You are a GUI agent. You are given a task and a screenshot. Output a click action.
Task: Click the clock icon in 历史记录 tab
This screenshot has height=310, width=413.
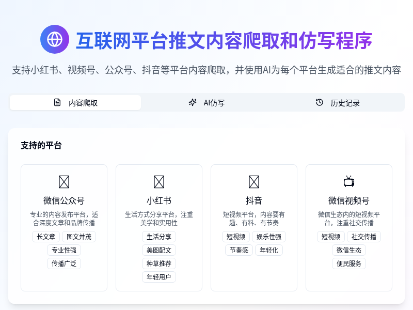[x=319, y=102]
